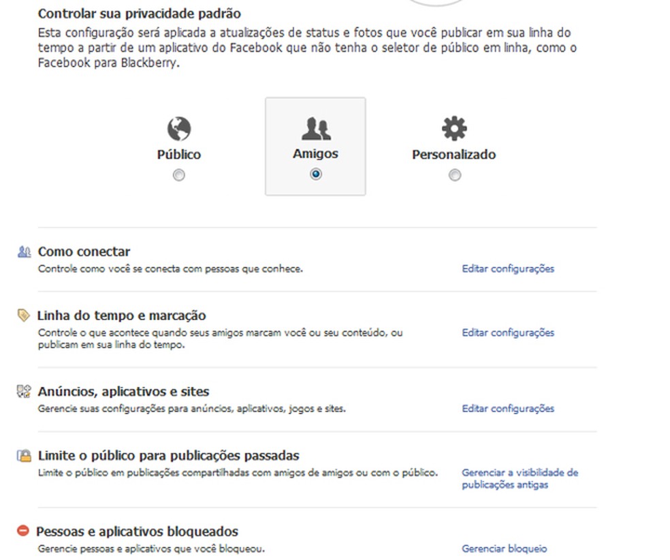This screenshot has width=670, height=560.
Task: Select the Público radio button
Action: coord(178,174)
